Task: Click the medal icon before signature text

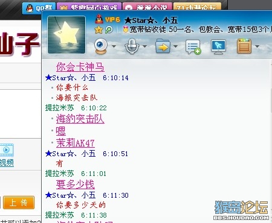Action: [126, 30]
